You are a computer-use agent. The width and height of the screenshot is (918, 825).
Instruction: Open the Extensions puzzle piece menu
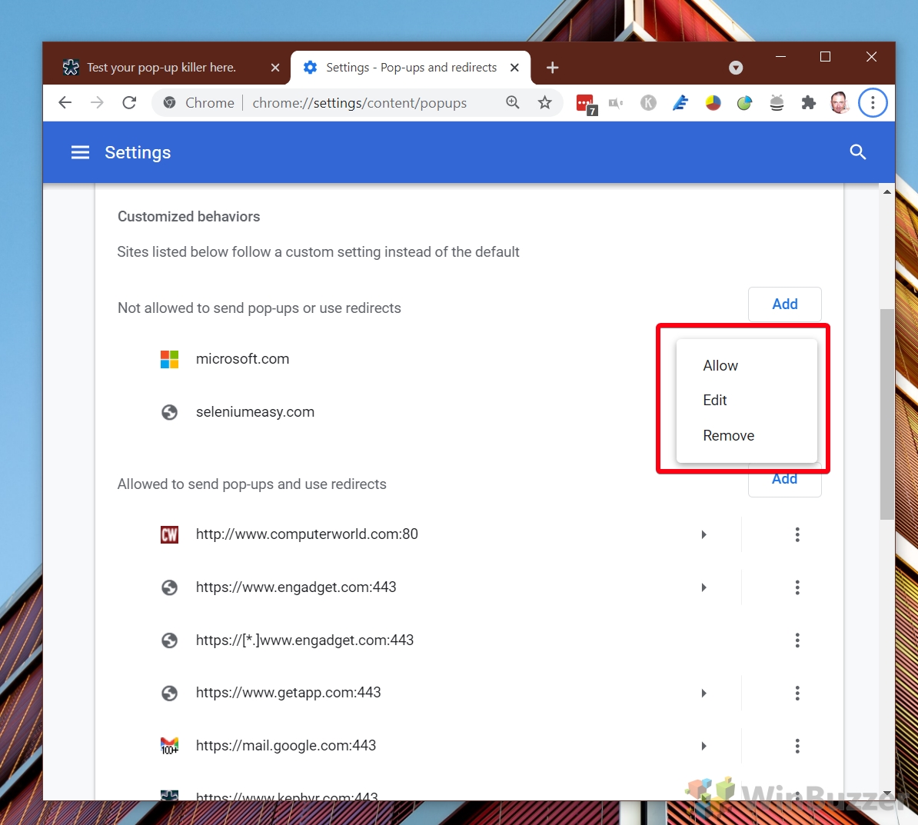point(809,103)
